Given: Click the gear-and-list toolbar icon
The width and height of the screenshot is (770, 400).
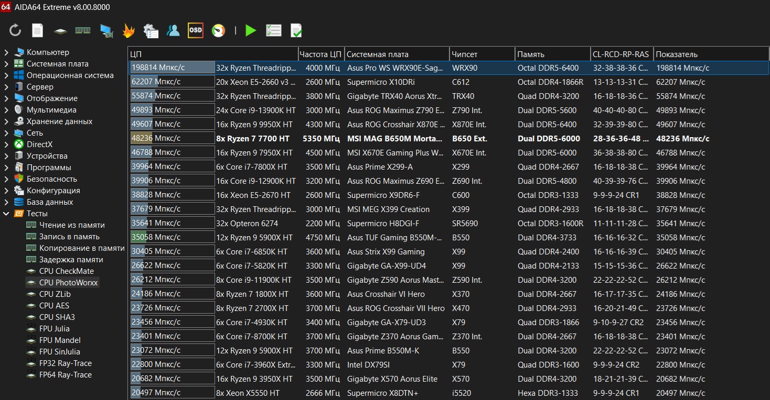Looking at the screenshot, I should coord(151,30).
